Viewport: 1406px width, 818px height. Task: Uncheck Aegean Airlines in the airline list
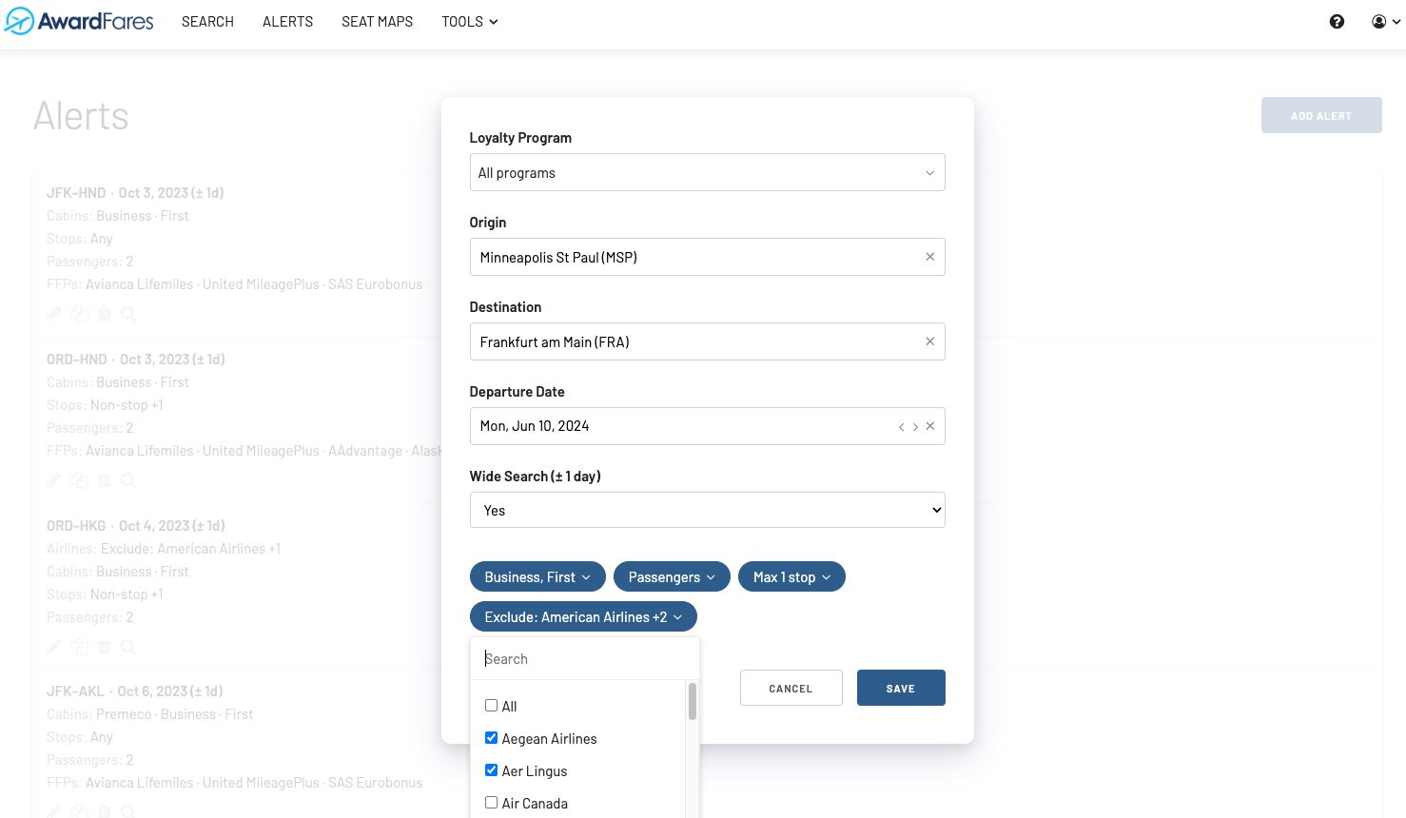[x=491, y=737]
